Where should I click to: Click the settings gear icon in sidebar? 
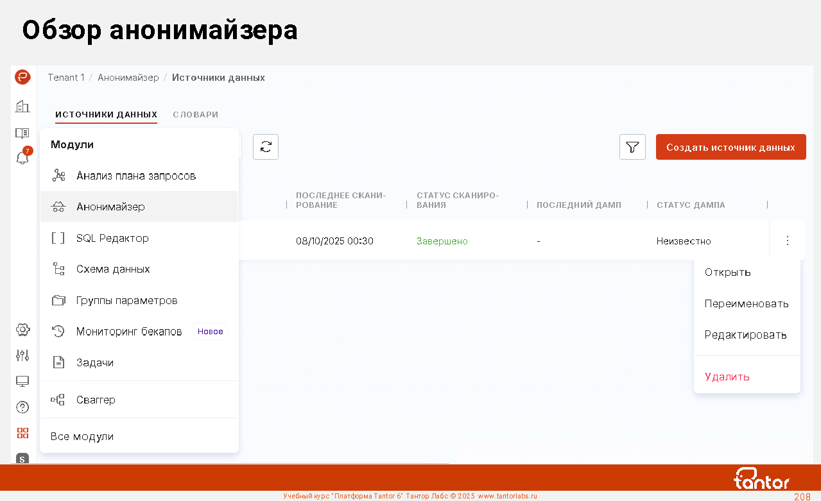pos(22,330)
